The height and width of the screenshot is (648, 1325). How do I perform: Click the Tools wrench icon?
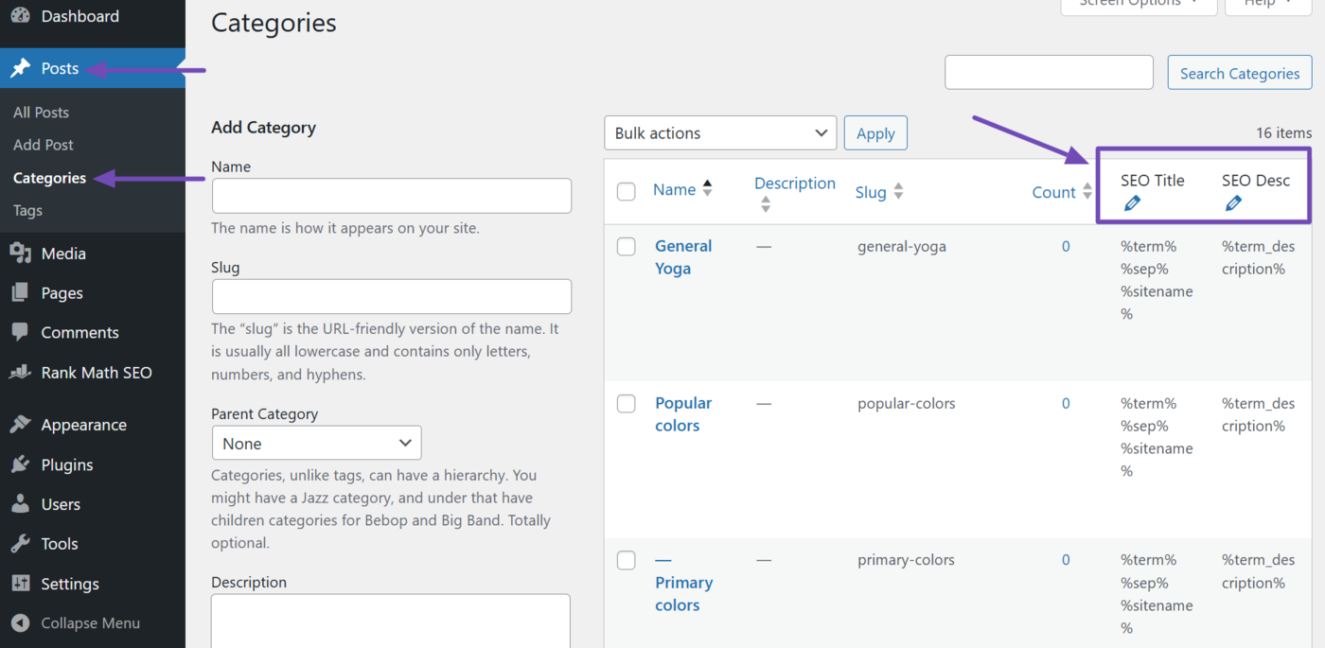(x=20, y=544)
